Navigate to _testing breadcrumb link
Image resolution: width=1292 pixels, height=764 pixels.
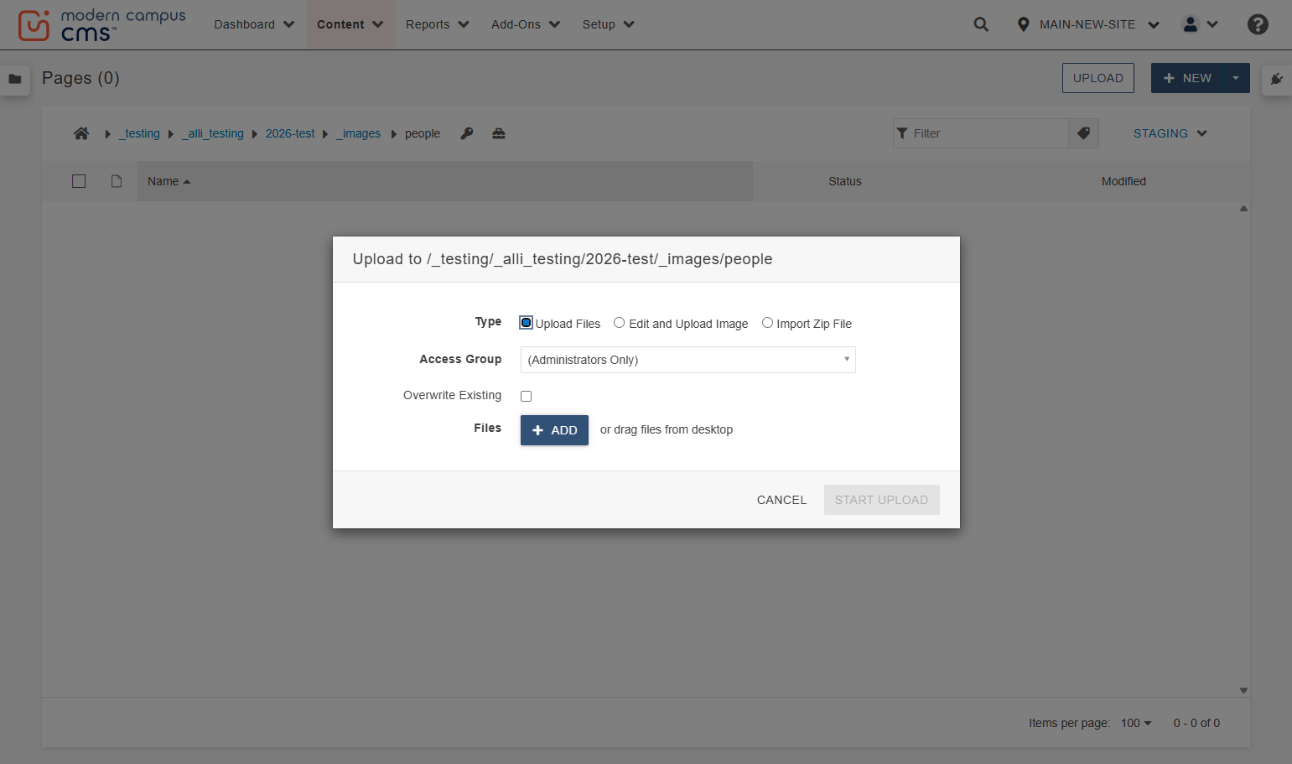[139, 133]
